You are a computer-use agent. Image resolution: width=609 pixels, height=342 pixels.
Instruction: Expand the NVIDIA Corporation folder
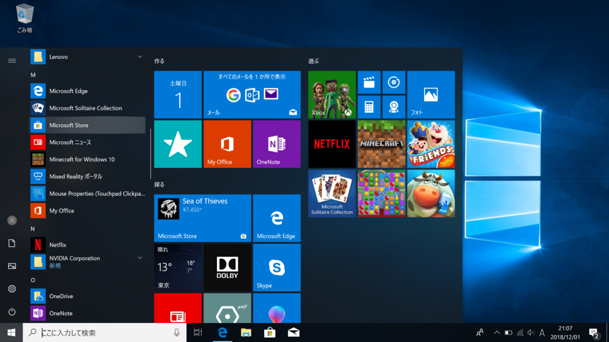(x=88, y=262)
